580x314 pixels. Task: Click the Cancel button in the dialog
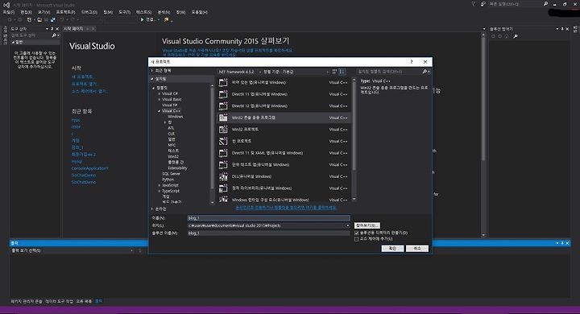[417, 249]
